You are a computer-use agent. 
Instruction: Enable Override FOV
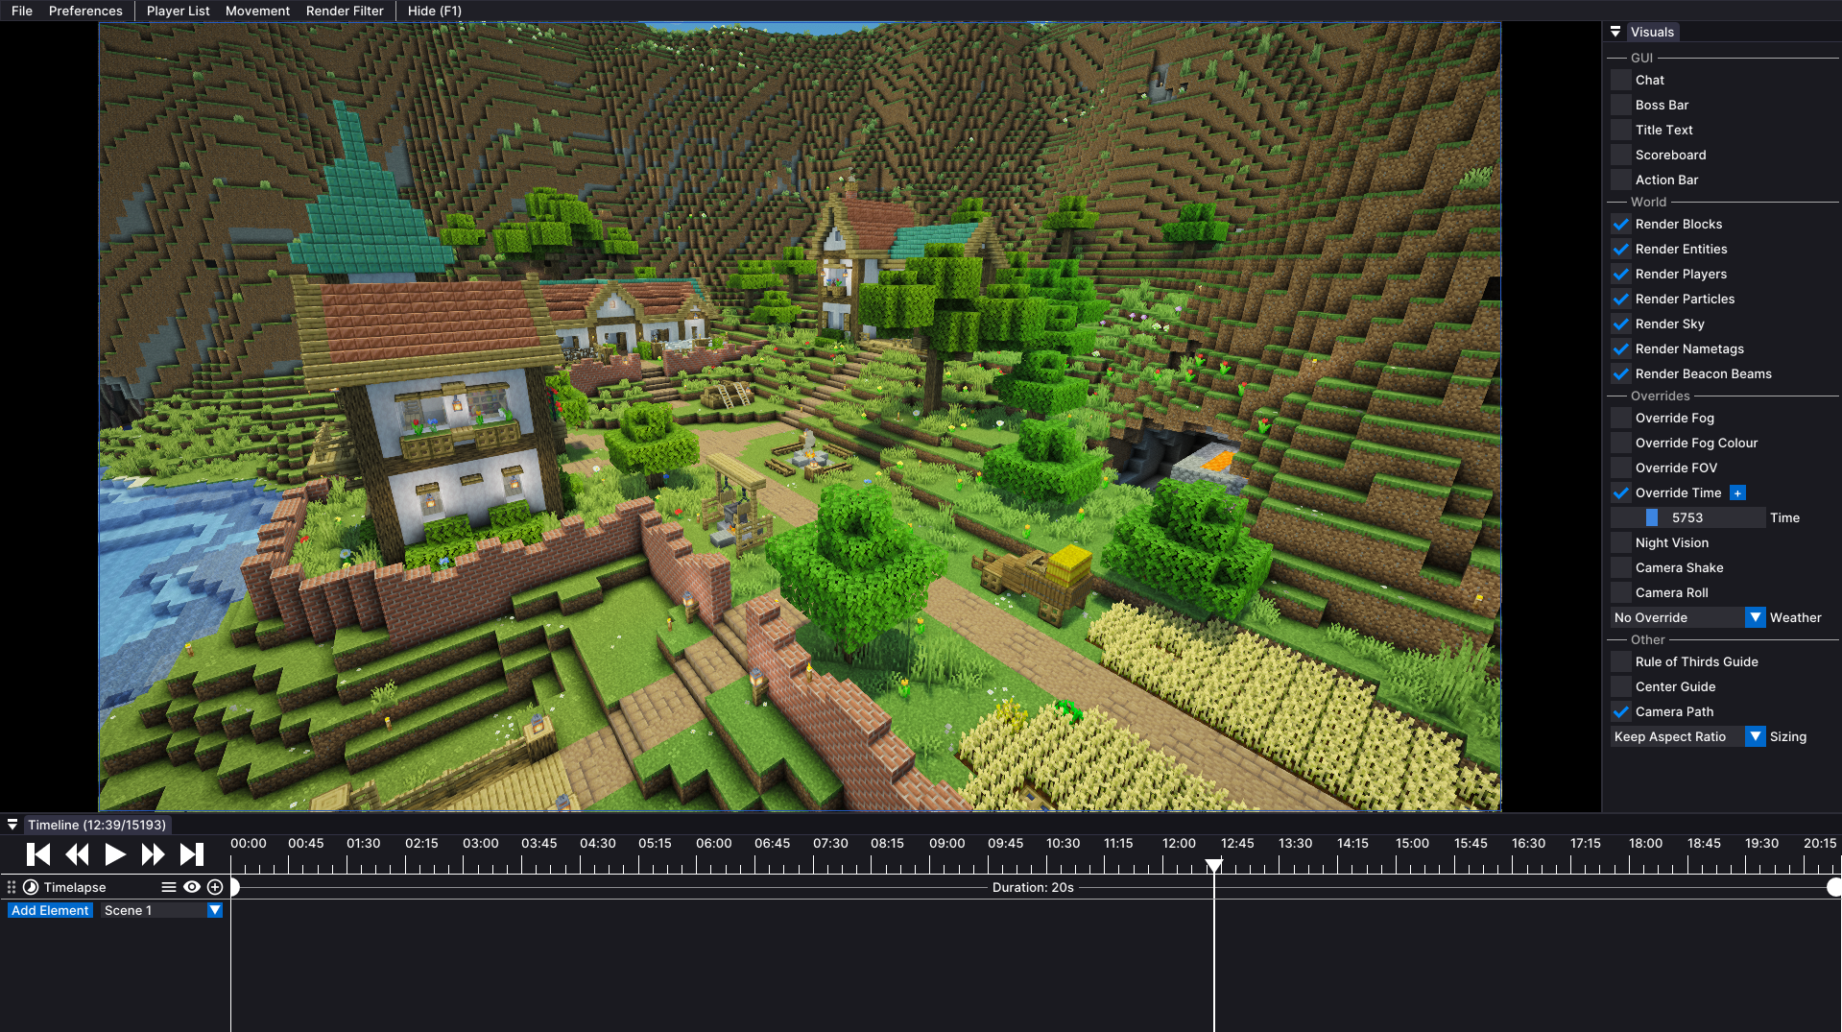(1621, 468)
